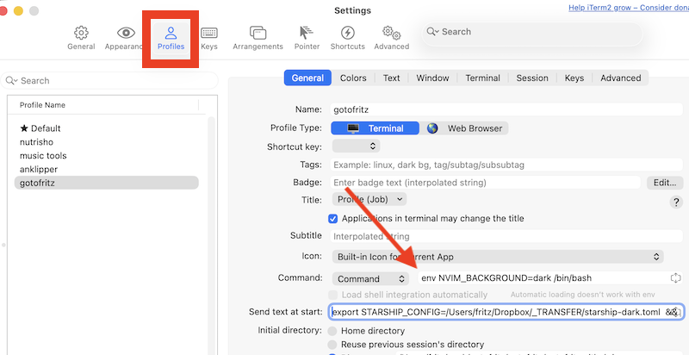This screenshot has width=689, height=355.
Task: Click the settings Search field in toolbar
Action: 532,34
